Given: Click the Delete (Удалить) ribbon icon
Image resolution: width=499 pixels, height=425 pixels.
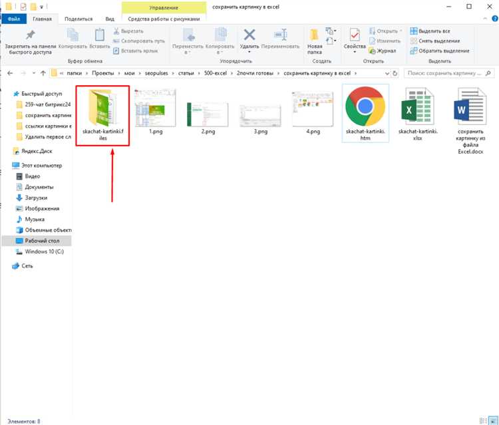Looking at the screenshot, I should pos(249,35).
